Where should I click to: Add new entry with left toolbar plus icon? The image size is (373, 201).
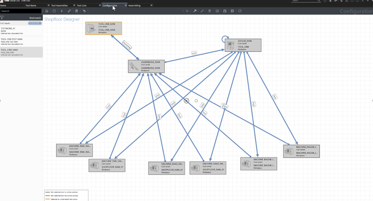(62, 11)
